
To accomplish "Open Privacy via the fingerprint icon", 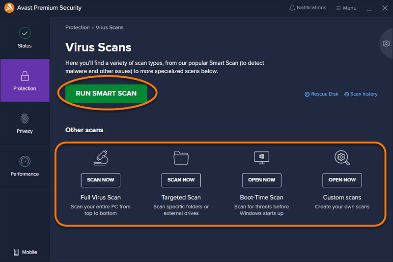I will (25, 118).
